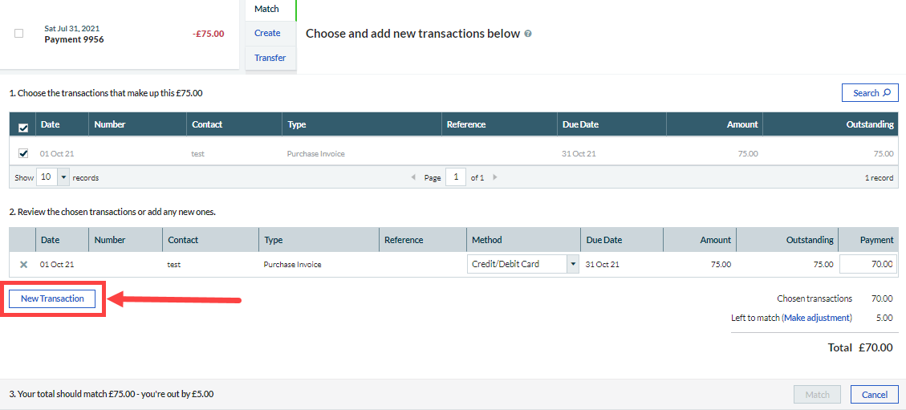Remove the chosen transaction with X icon
This screenshot has width=906, height=410.
[23, 264]
